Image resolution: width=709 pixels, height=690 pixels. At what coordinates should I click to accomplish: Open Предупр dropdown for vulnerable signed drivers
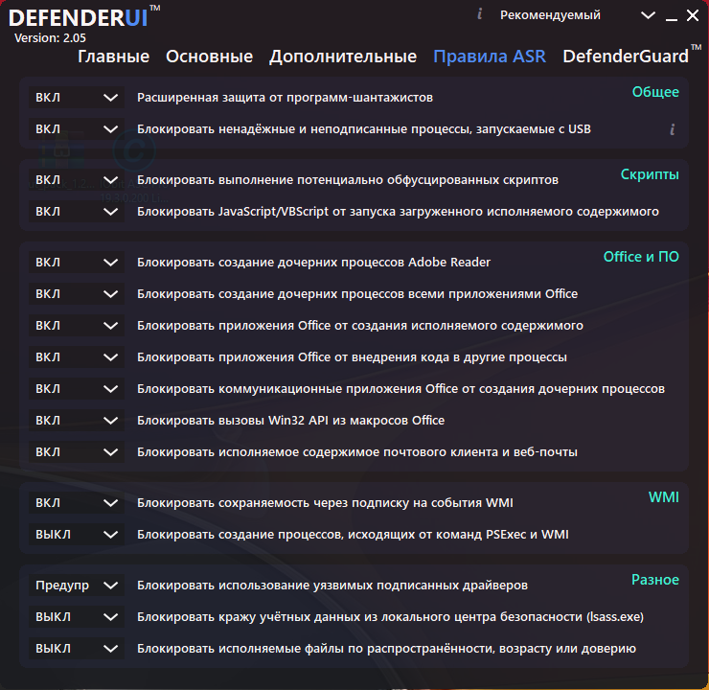pyautogui.click(x=77, y=586)
